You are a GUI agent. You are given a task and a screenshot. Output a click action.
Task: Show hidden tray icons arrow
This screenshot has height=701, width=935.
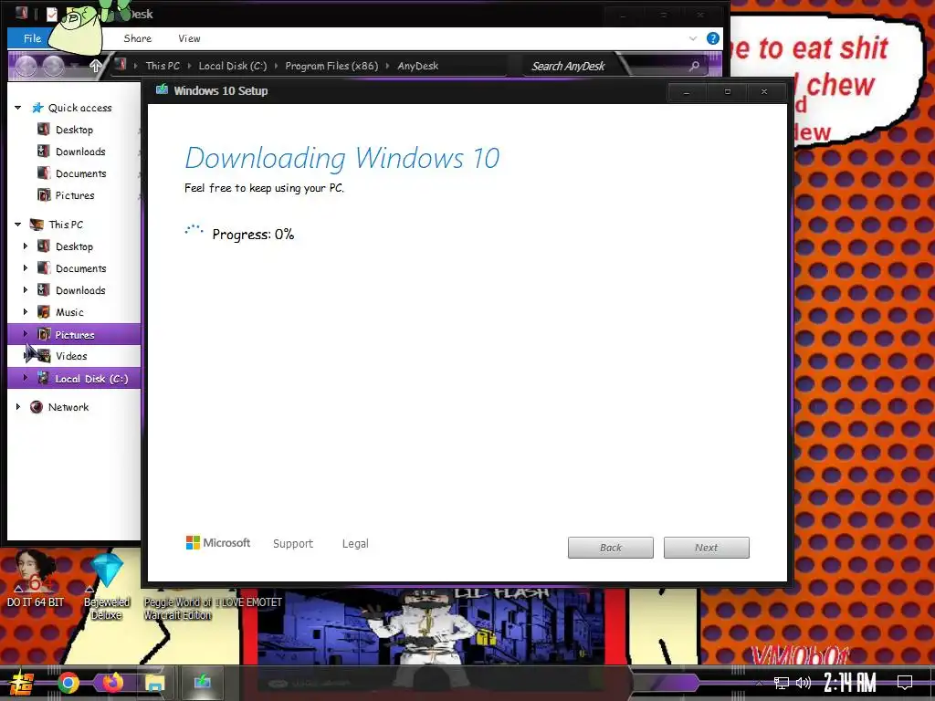click(x=759, y=683)
